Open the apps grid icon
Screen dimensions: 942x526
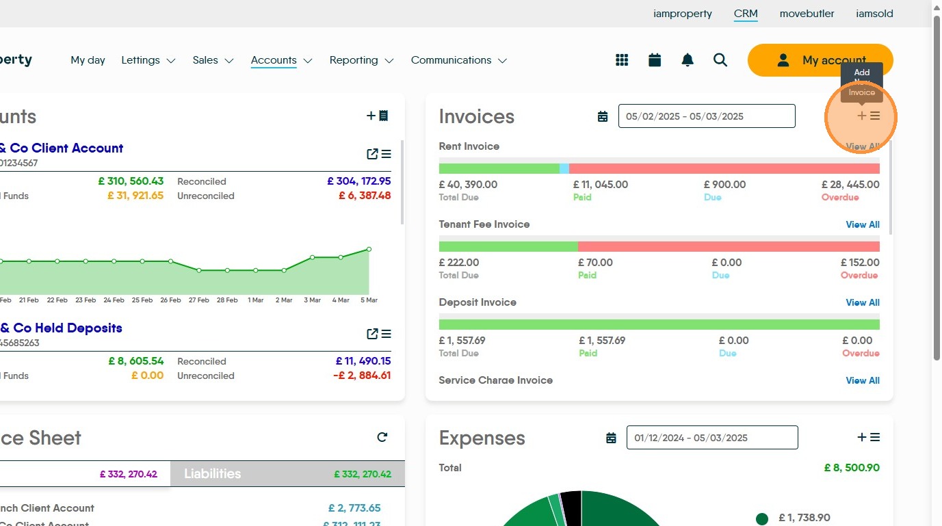click(x=622, y=60)
